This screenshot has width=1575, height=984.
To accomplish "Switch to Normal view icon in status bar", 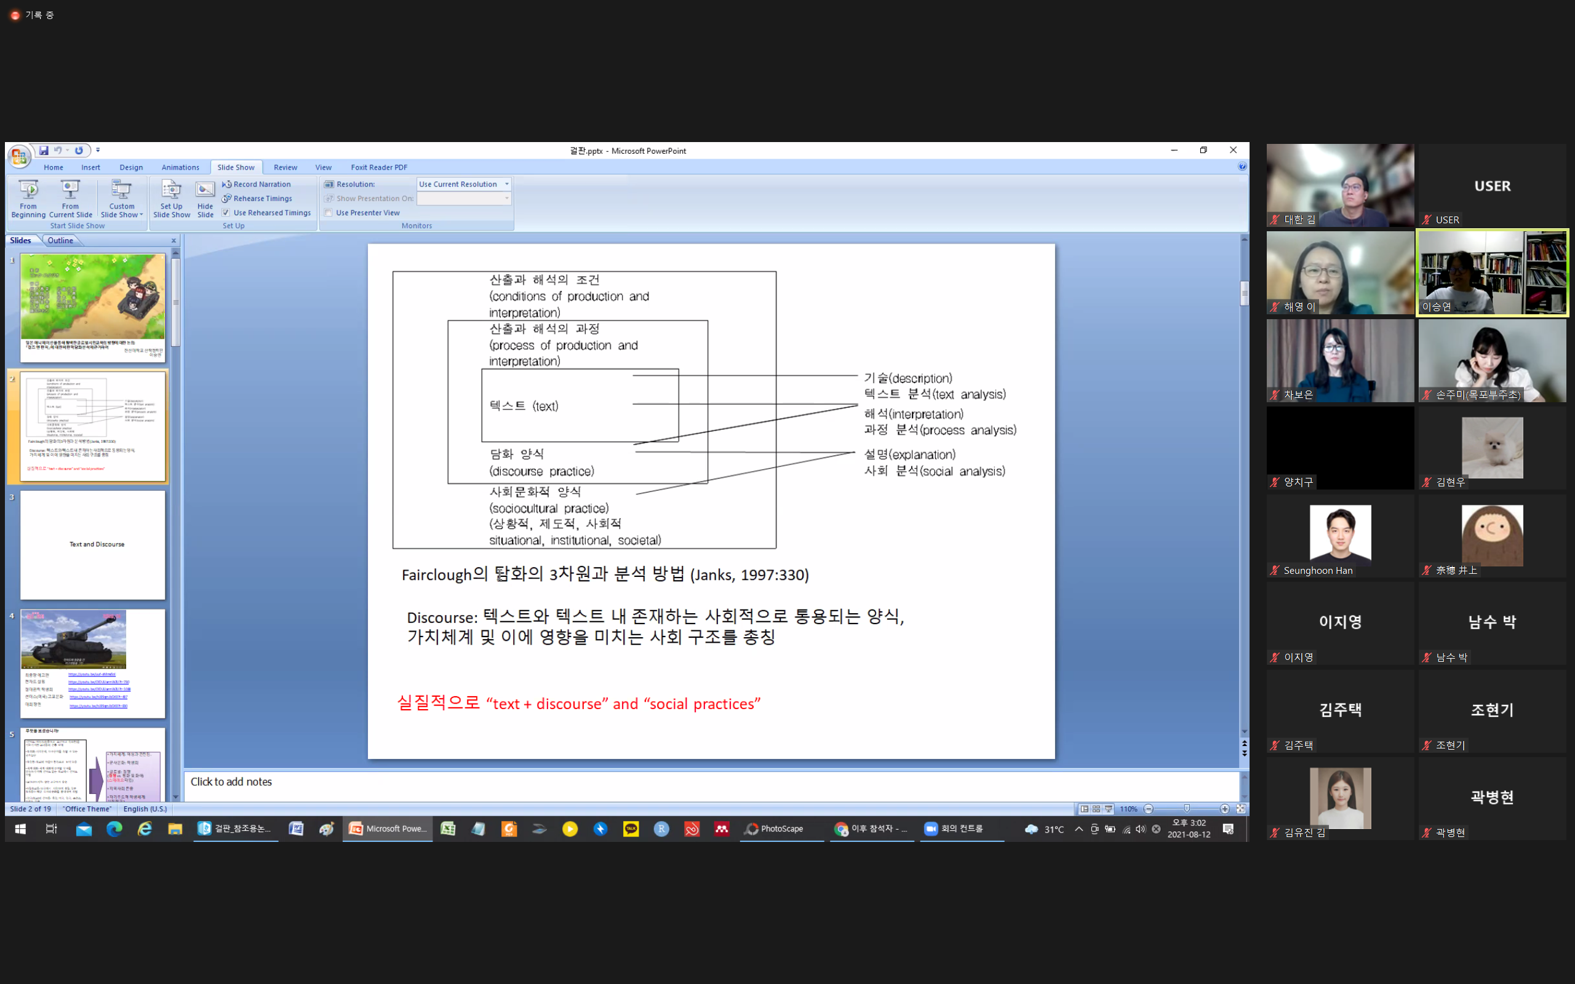I will (1084, 809).
